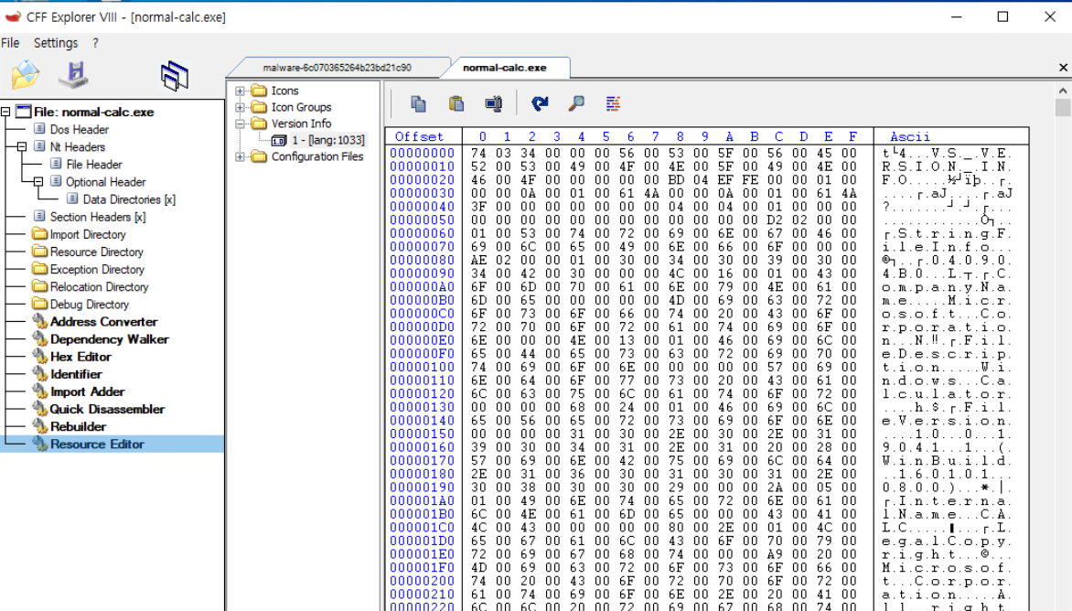Switch to the malware-6c070365264b23bd21c90 tab

tap(337, 68)
